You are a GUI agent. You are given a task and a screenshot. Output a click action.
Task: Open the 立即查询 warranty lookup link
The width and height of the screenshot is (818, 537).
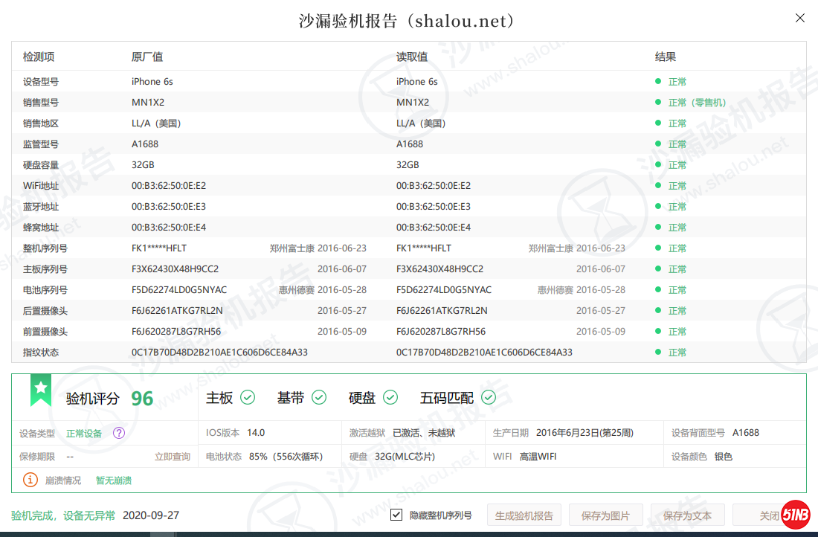pyautogui.click(x=173, y=457)
